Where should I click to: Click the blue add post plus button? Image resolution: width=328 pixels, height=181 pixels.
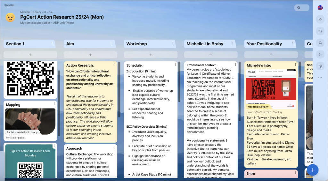313,170
